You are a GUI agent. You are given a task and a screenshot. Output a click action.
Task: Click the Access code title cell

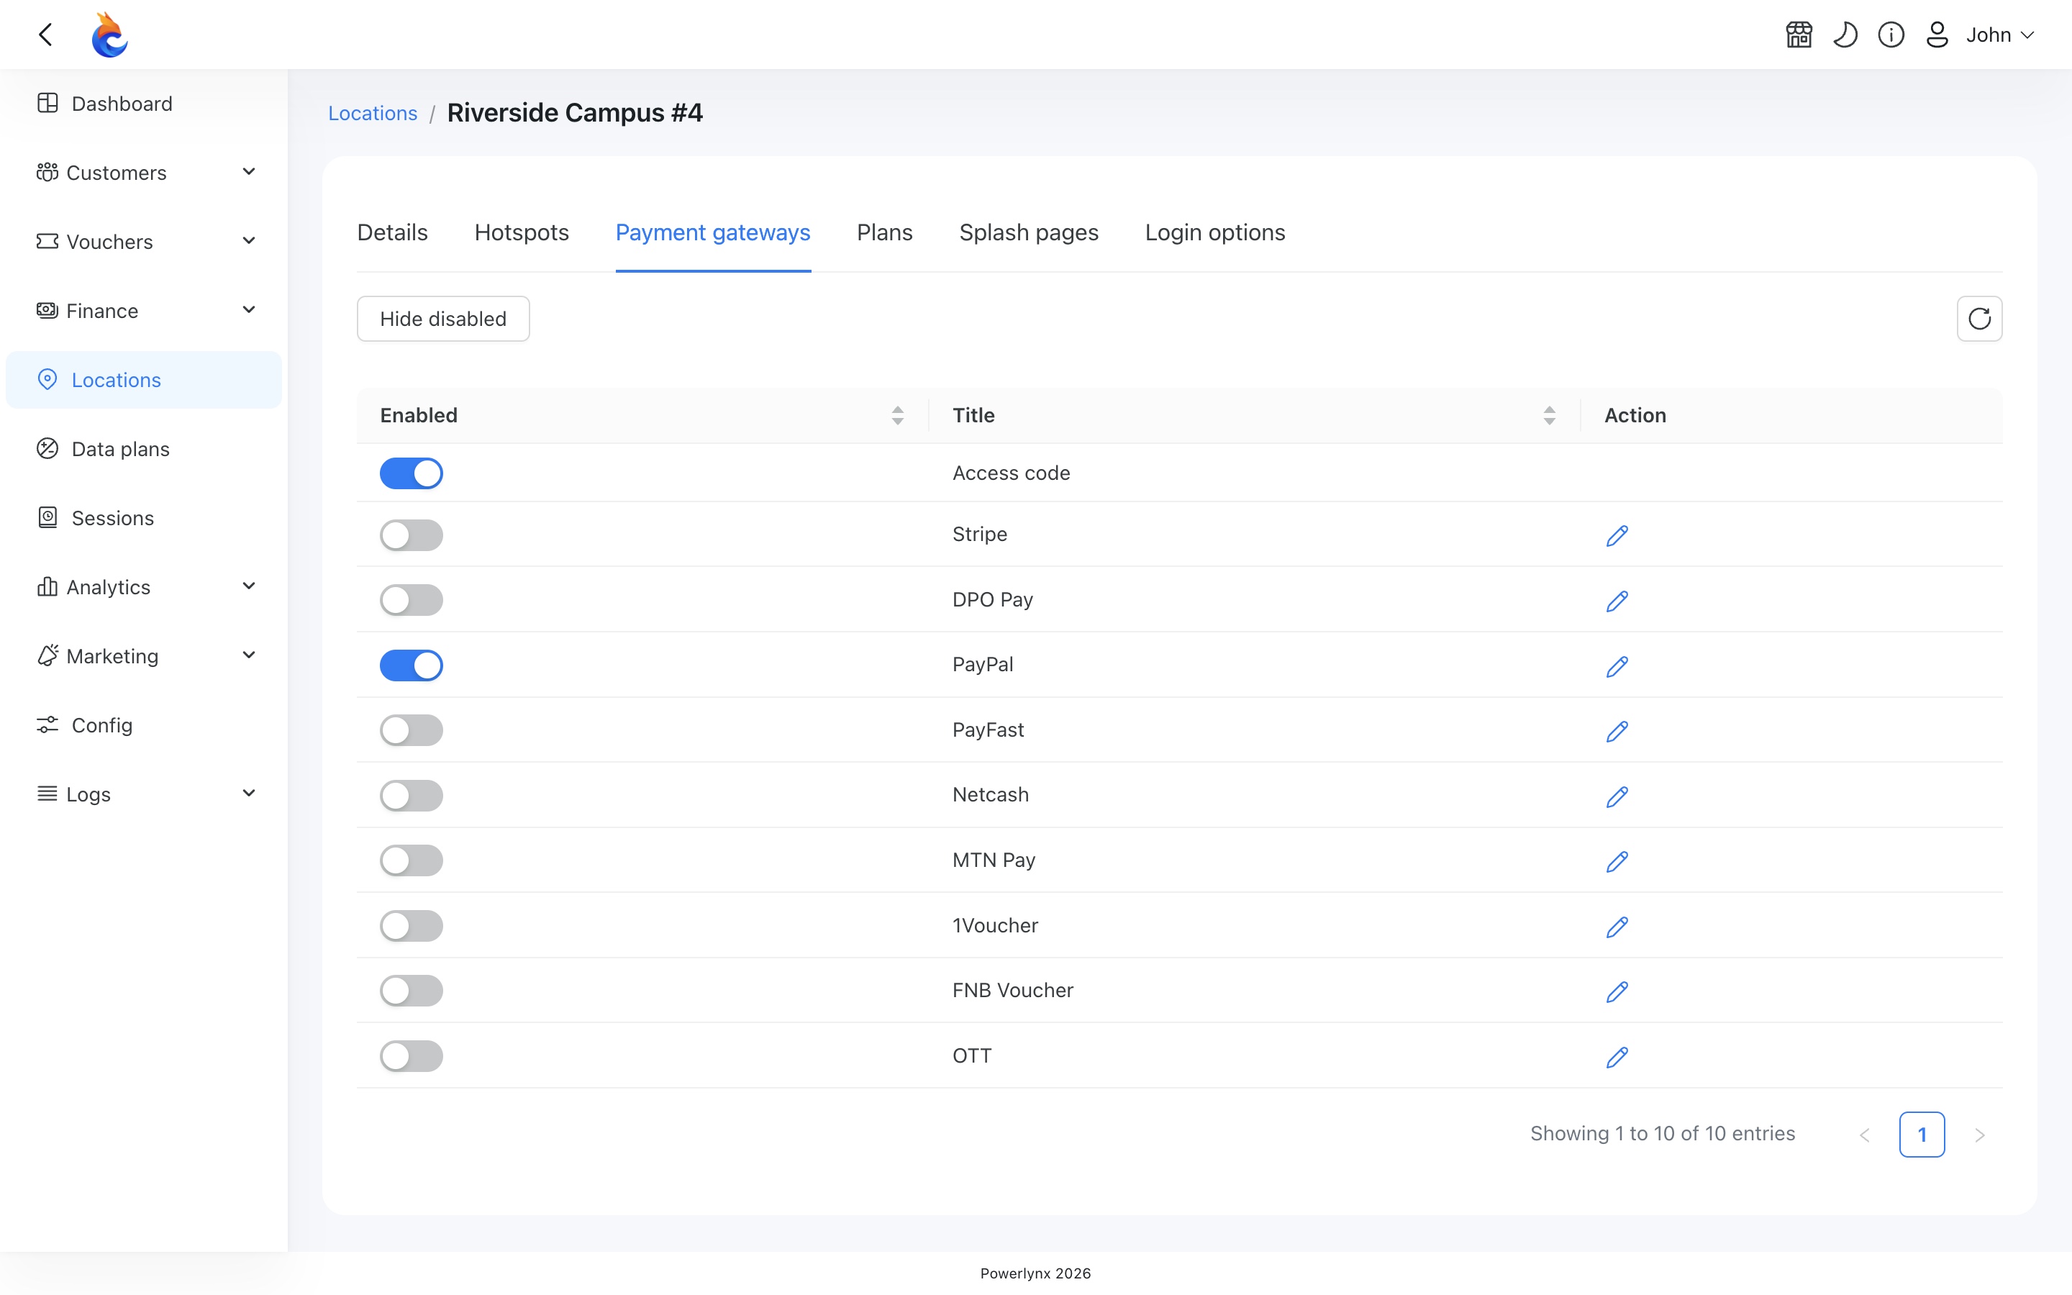click(x=1011, y=473)
